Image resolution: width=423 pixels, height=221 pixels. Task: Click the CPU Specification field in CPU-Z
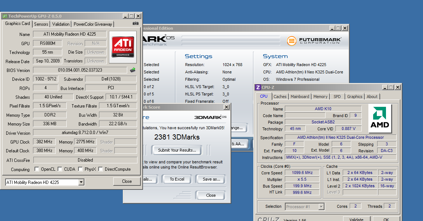tap(341, 138)
